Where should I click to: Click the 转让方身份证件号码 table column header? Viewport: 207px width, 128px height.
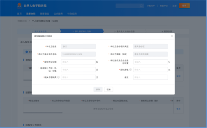coord(91,101)
